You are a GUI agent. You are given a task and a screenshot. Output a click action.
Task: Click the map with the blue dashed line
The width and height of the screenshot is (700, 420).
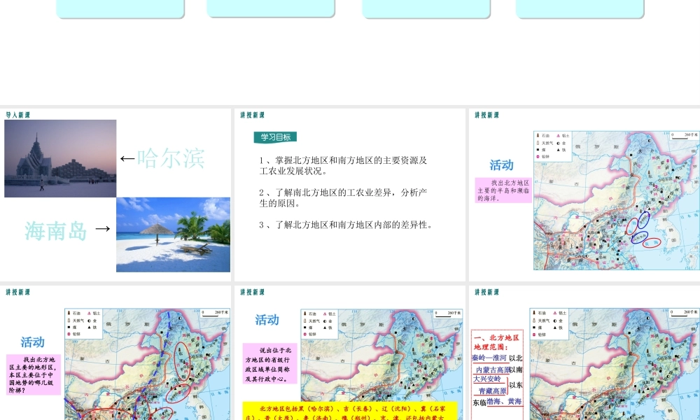click(147, 364)
